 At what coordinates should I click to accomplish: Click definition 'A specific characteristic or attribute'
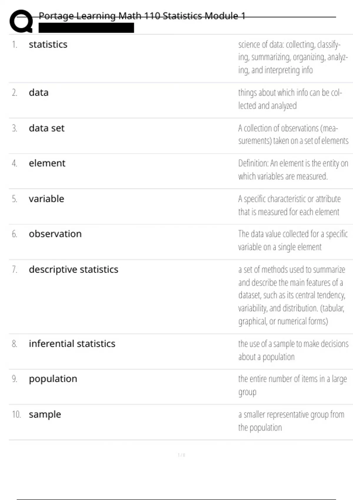[x=289, y=205]
